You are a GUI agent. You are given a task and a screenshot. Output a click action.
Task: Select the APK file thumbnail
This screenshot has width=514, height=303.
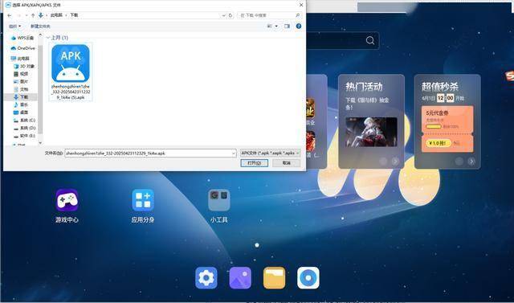(71, 72)
